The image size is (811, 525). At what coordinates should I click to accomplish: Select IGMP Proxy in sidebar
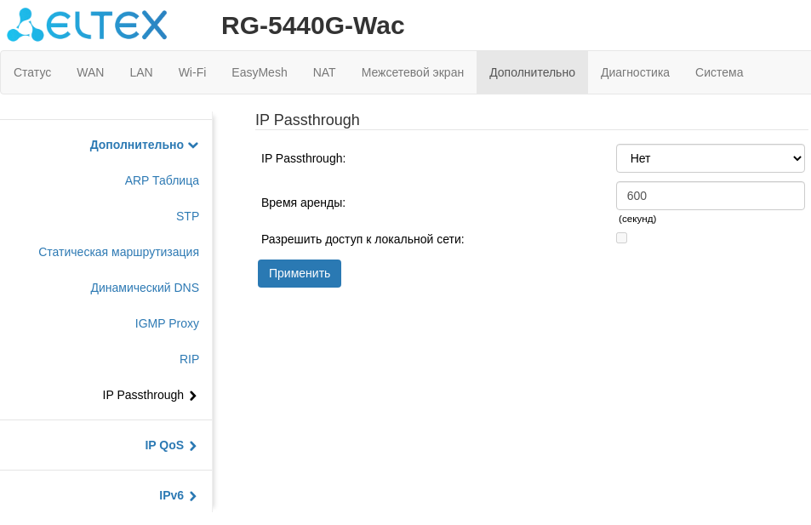167,323
